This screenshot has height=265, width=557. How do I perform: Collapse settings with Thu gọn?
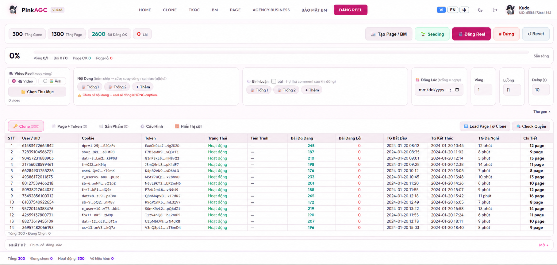click(x=542, y=112)
